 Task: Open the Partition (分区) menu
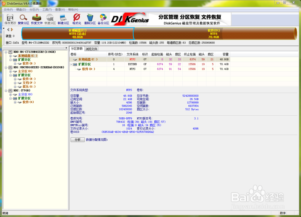tap(34, 10)
